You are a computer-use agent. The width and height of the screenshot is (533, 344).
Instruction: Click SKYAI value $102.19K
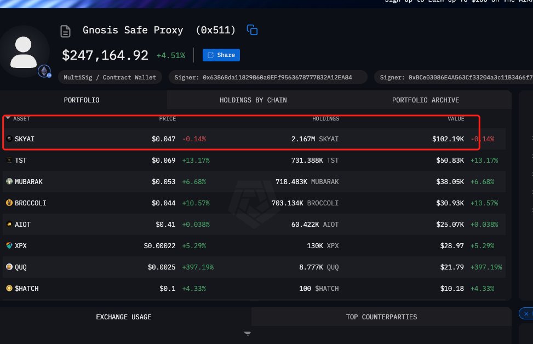[x=448, y=139]
